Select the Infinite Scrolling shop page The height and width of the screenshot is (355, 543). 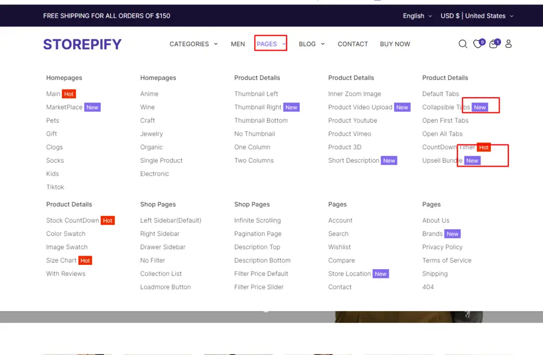257,220
